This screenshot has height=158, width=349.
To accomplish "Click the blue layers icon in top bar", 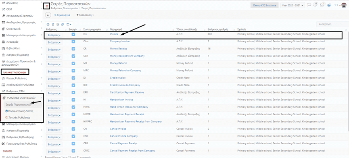I will pos(329,5).
